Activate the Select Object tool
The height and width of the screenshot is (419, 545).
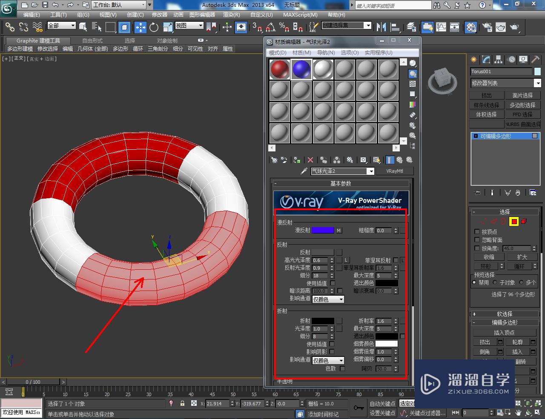tap(83, 27)
